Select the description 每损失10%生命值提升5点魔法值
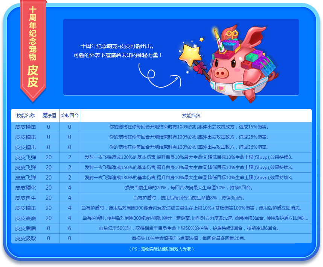This screenshot has width=323, height=267. pyautogui.click(x=189, y=238)
